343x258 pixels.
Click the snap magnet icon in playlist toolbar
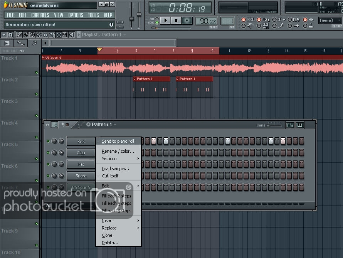[x=11, y=35]
